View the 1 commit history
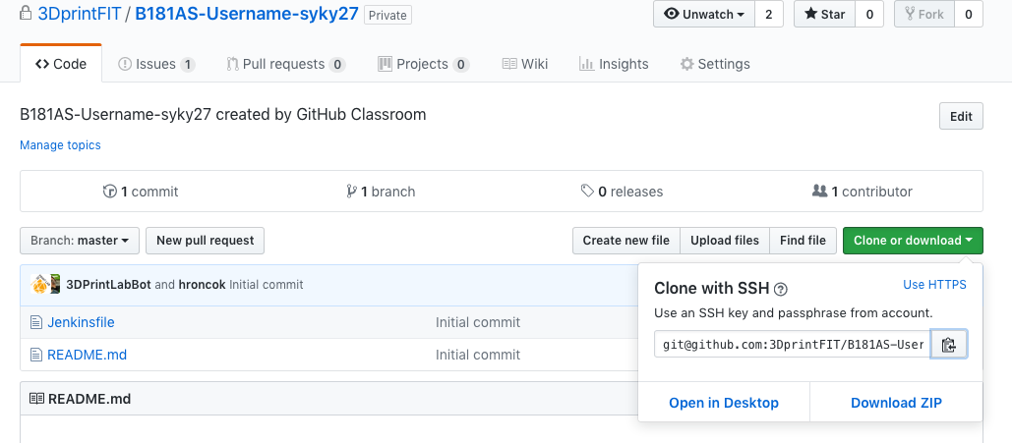Screen dimensions: 1012x443 pos(141,192)
